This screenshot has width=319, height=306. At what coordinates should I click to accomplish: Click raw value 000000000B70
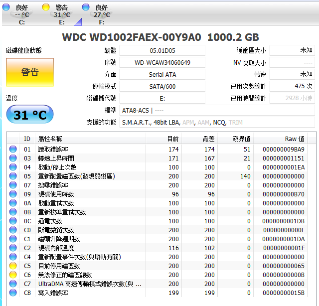[284, 194]
